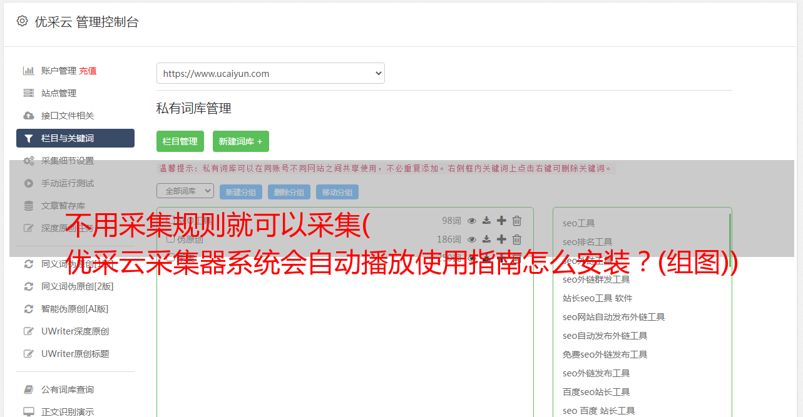This screenshot has width=803, height=417.
Task: Click the 移动分组 button
Action: pos(337,192)
